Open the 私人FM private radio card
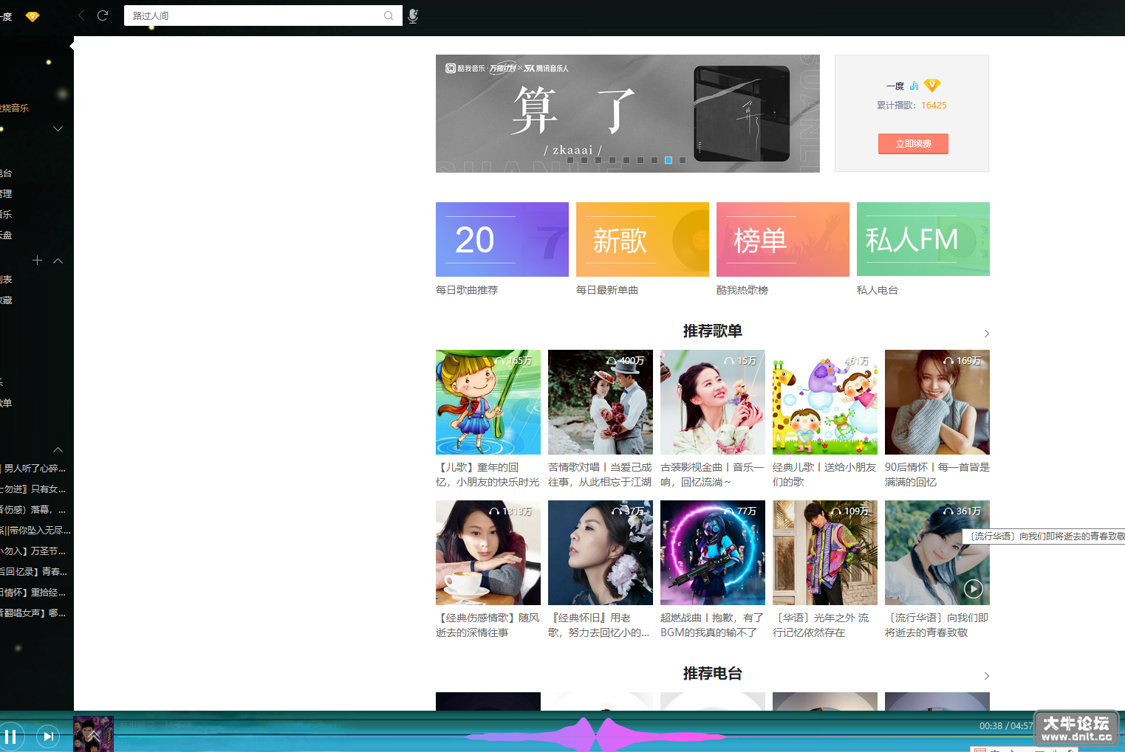 [923, 239]
